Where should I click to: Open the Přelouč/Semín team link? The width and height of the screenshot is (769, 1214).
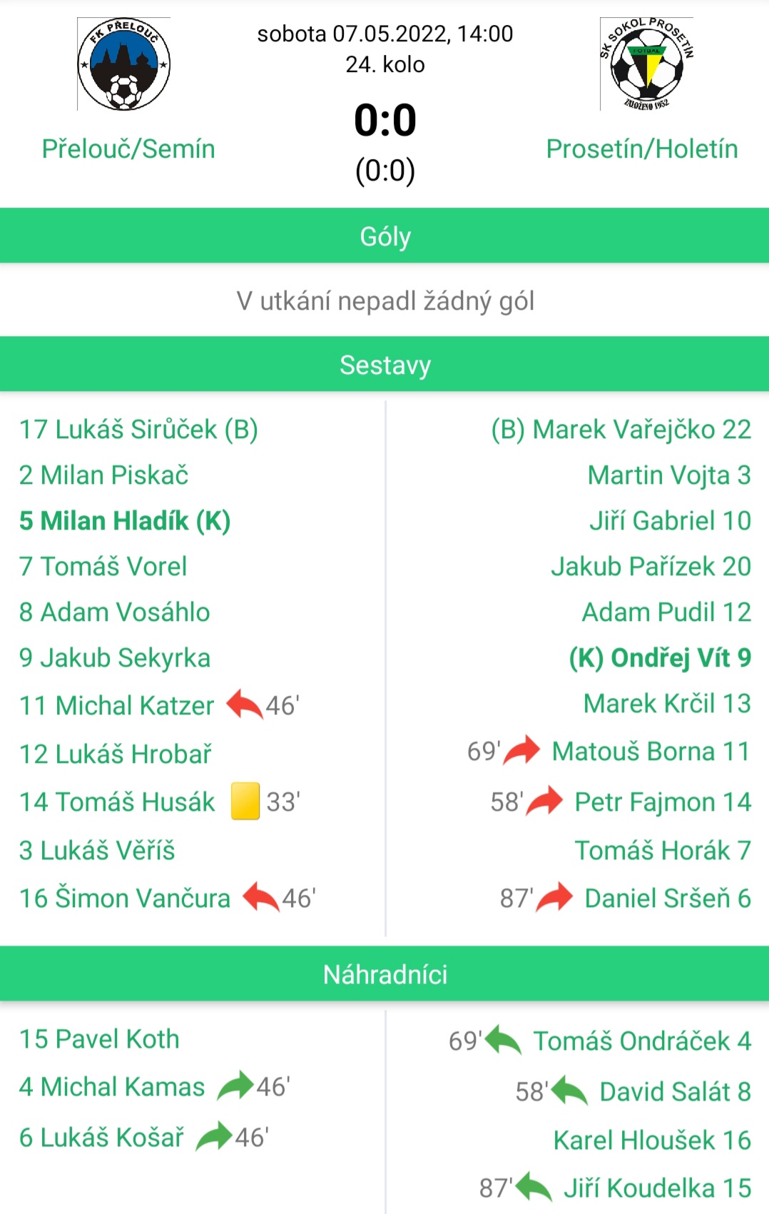[x=128, y=149]
